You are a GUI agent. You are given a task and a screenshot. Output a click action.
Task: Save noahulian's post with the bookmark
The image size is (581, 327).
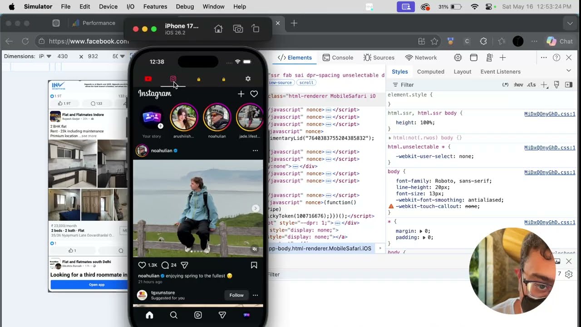(254, 265)
